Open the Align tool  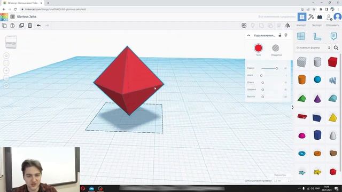pyautogui.click(x=279, y=26)
